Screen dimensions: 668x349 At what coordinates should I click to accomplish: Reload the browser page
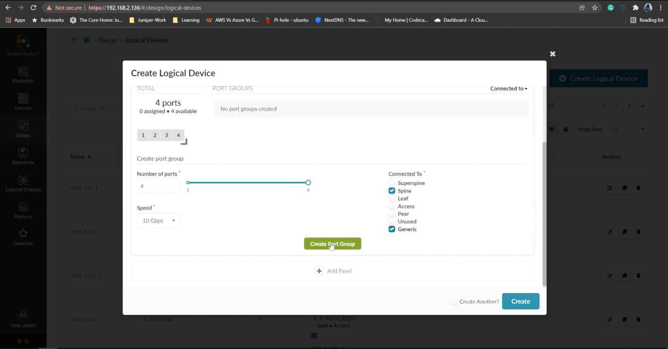(33, 8)
